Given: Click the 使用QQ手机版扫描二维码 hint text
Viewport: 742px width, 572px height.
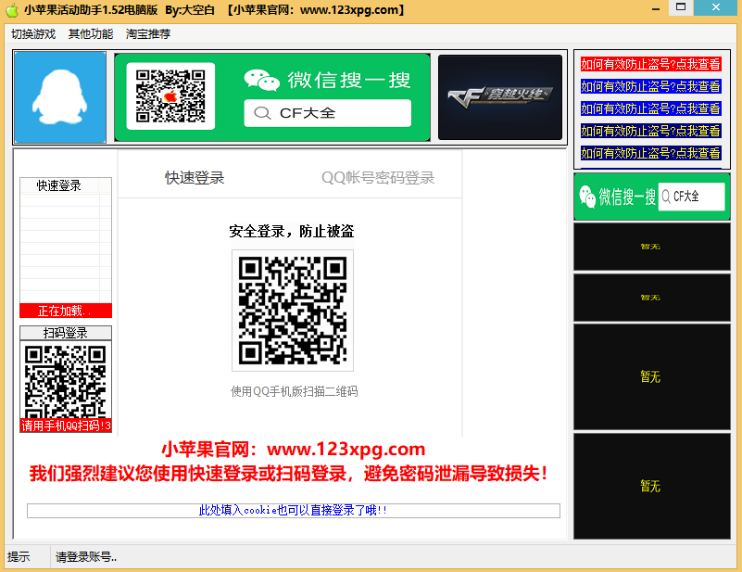Looking at the screenshot, I should [x=294, y=391].
